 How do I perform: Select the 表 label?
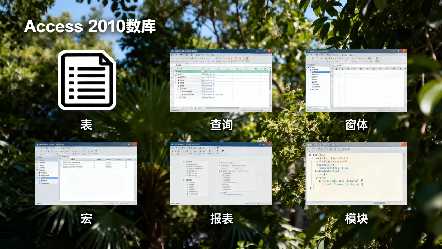point(86,125)
